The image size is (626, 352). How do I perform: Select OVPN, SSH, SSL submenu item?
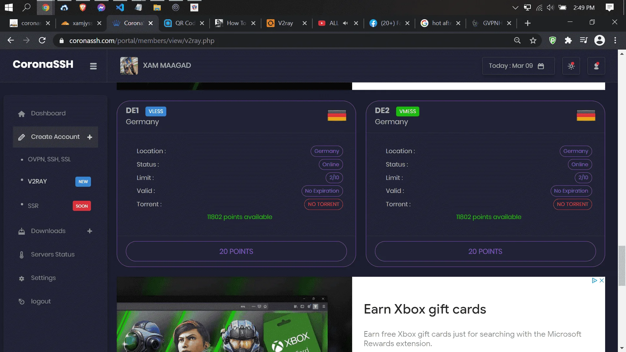[49, 159]
